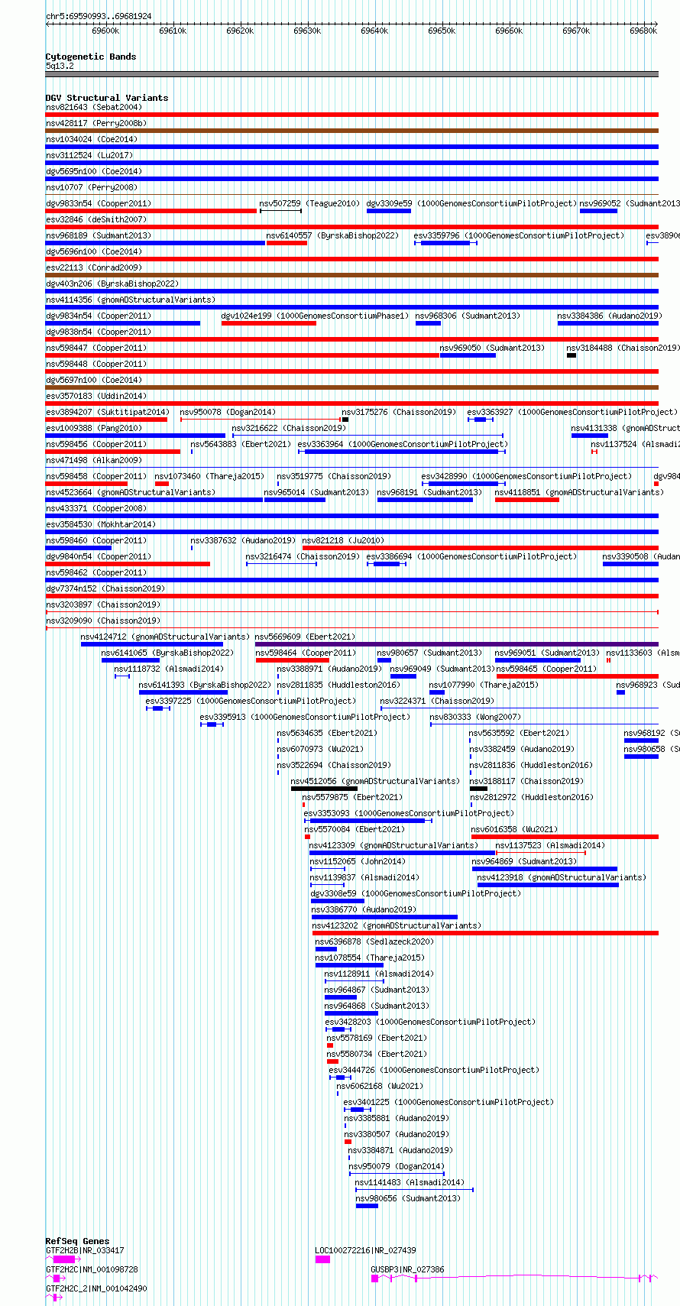Click the 69640k ruler tick label
Viewport: 680px width, 1306px height.
(x=374, y=31)
